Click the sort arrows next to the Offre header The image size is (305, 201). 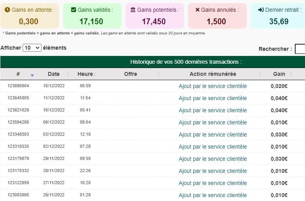(158, 74)
